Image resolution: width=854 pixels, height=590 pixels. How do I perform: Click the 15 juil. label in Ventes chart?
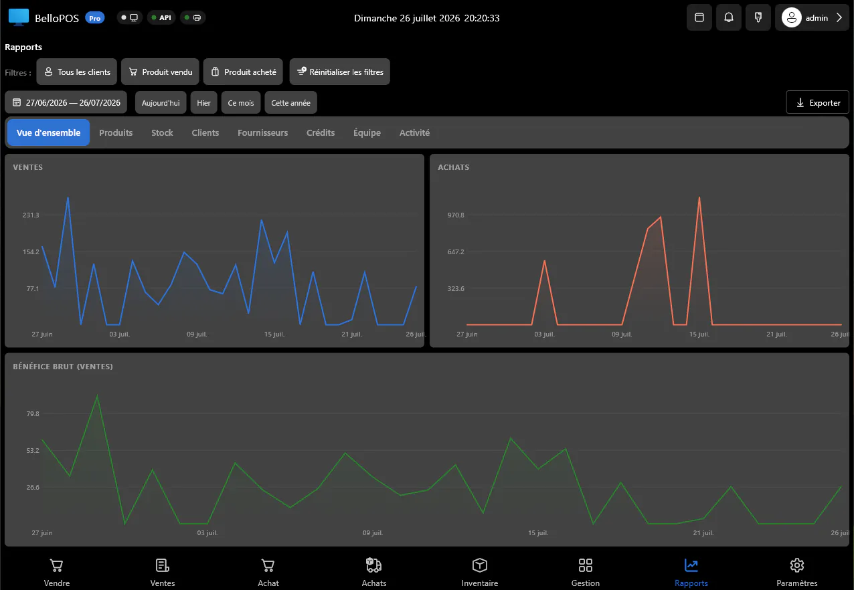(x=274, y=334)
